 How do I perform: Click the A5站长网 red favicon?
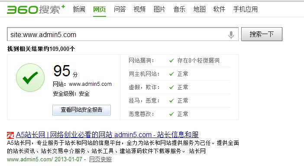[10, 135]
